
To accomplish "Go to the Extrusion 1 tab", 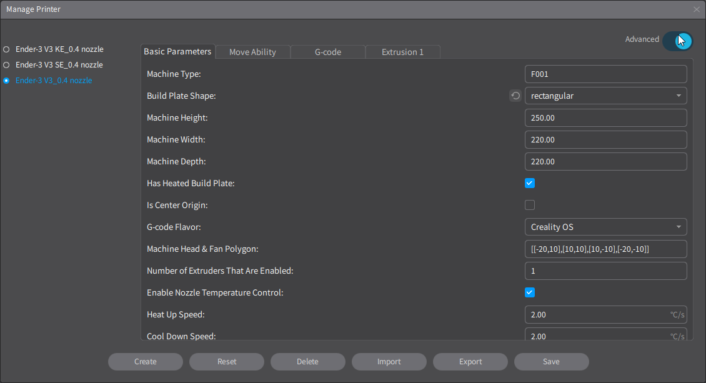I will point(402,52).
